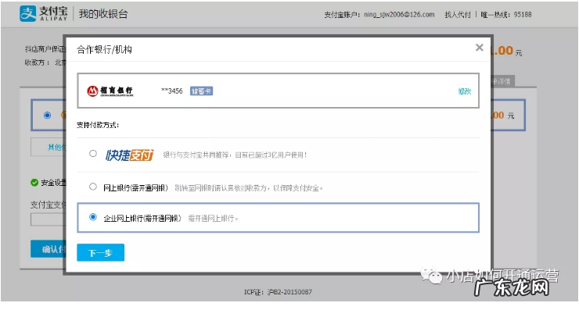579x310 pixels.
Task: Select 网上银行(需开通网银) radio option
Action: pyautogui.click(x=93, y=187)
